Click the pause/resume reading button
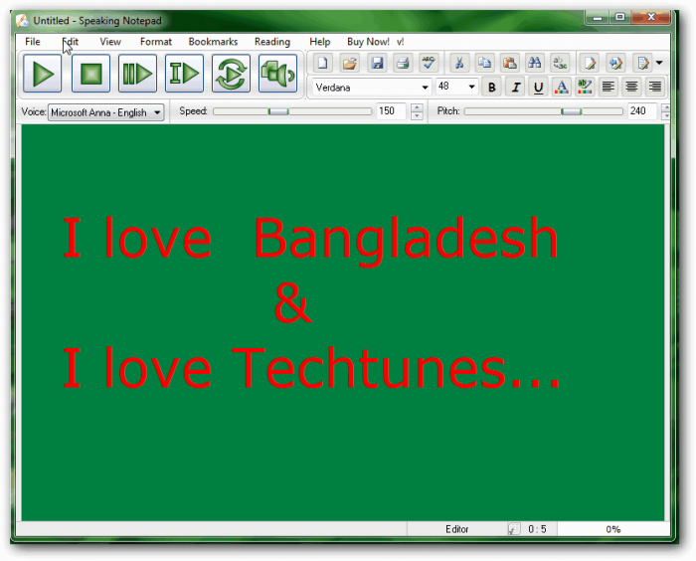 click(x=137, y=74)
